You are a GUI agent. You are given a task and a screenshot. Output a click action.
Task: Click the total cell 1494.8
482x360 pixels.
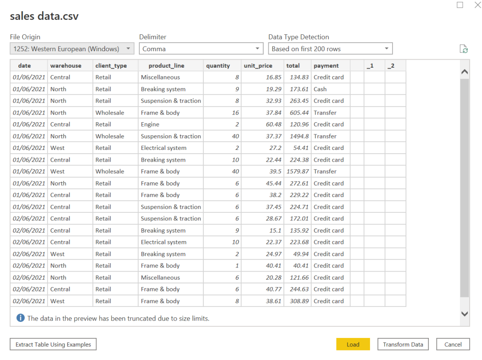(x=297, y=136)
